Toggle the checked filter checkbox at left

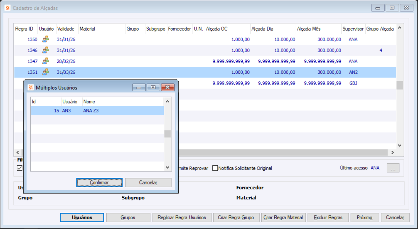coord(20,168)
